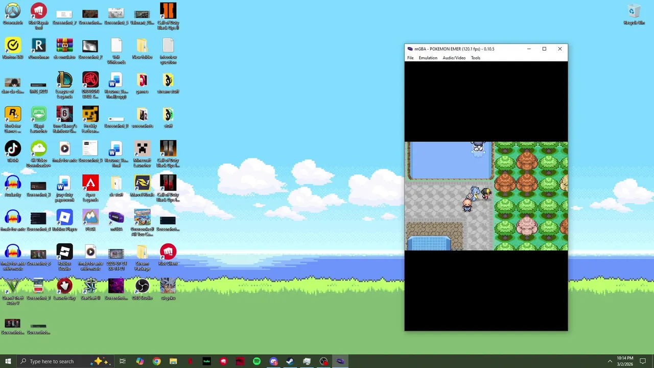
Task: Select the Roblox Studio icon
Action: tap(64, 257)
